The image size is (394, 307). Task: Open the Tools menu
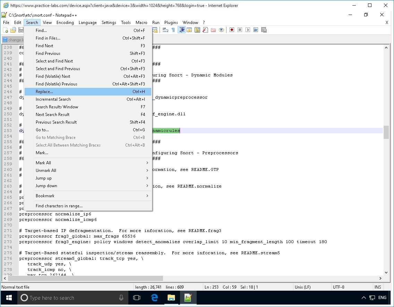click(x=126, y=22)
